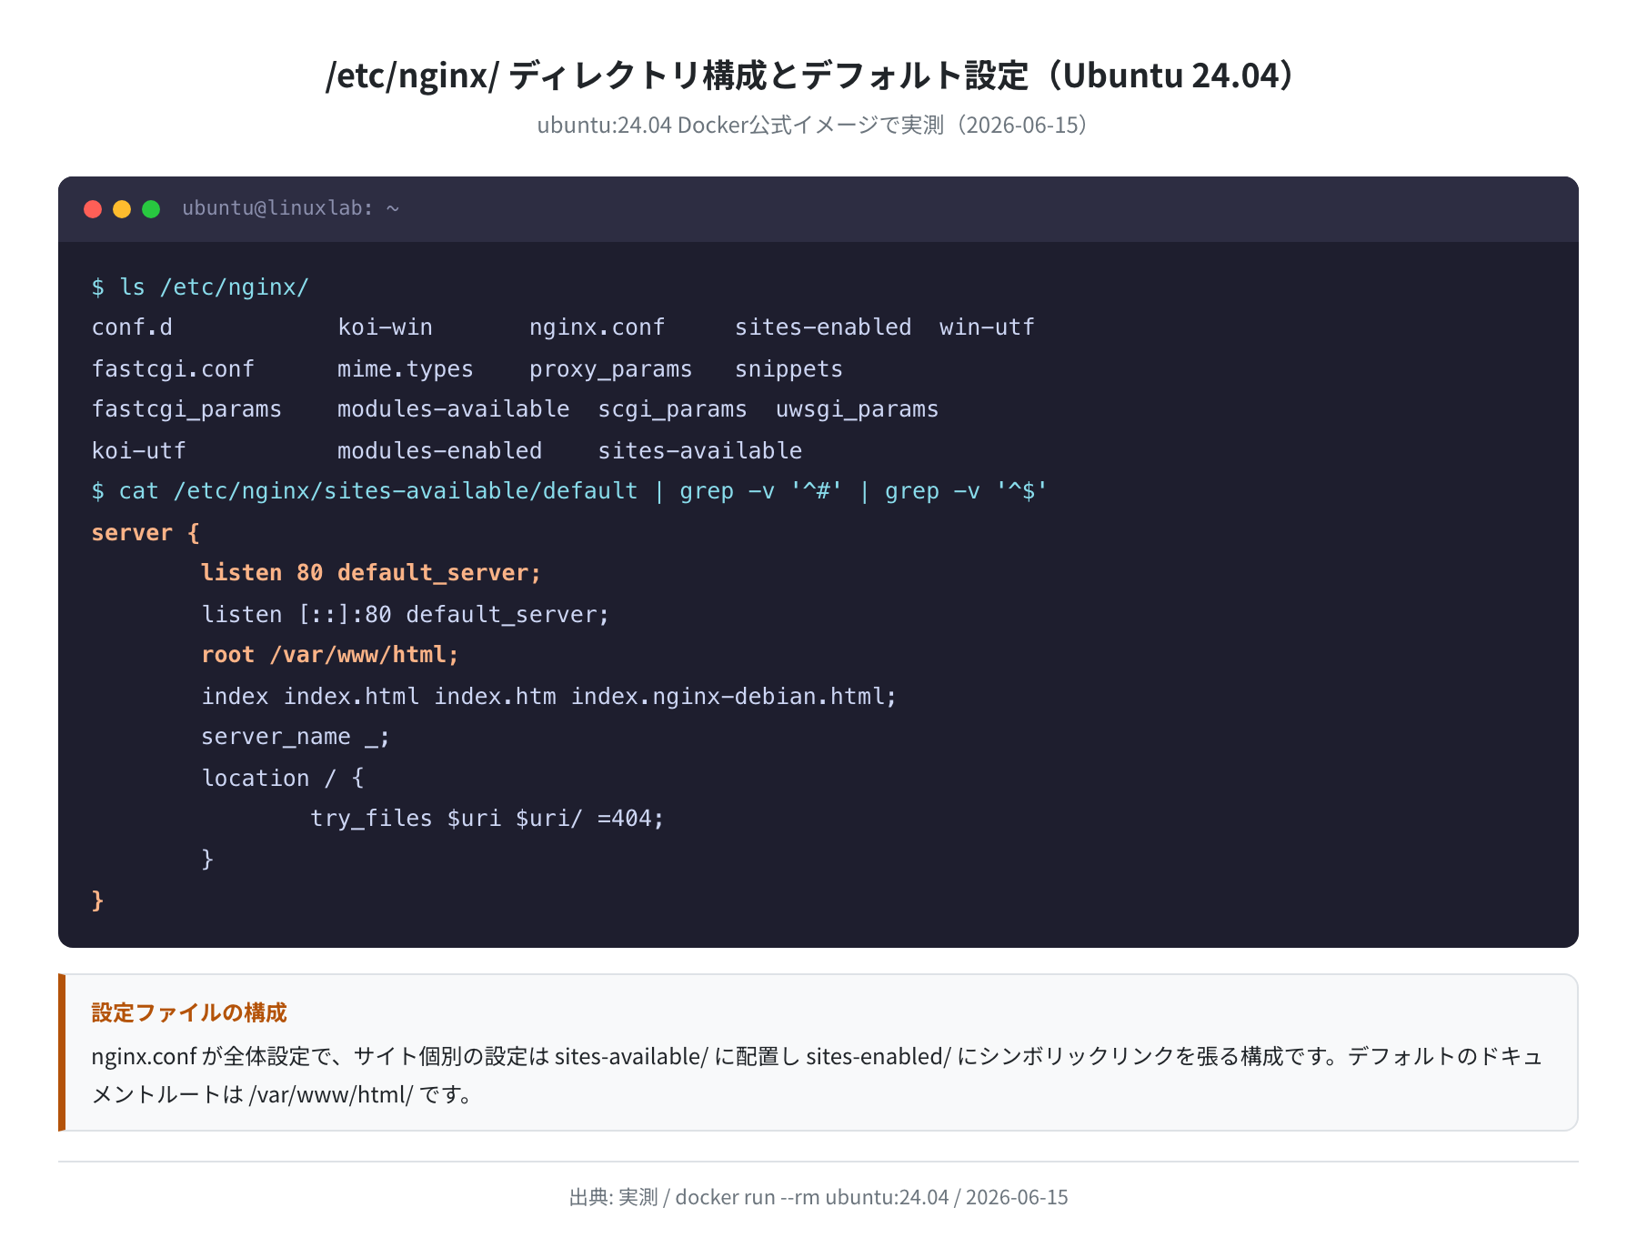1637x1248 pixels.
Task: Select the 'koi-utf' file entry
Action: (x=138, y=451)
